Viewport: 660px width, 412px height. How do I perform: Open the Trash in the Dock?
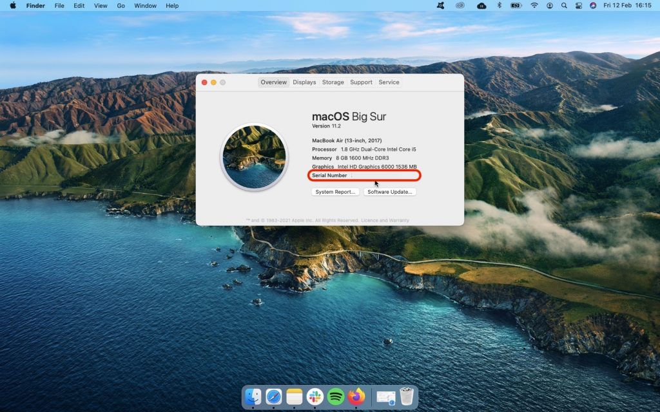tap(406, 397)
